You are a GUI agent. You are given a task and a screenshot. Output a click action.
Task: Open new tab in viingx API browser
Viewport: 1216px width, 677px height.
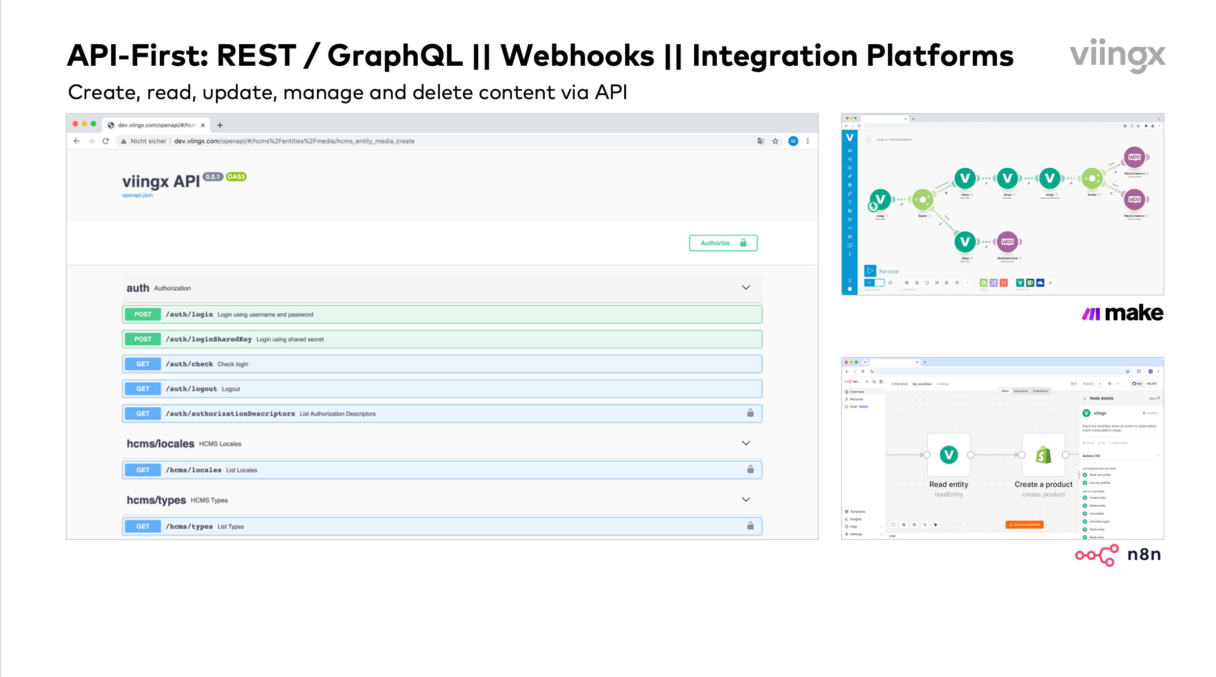pos(220,125)
